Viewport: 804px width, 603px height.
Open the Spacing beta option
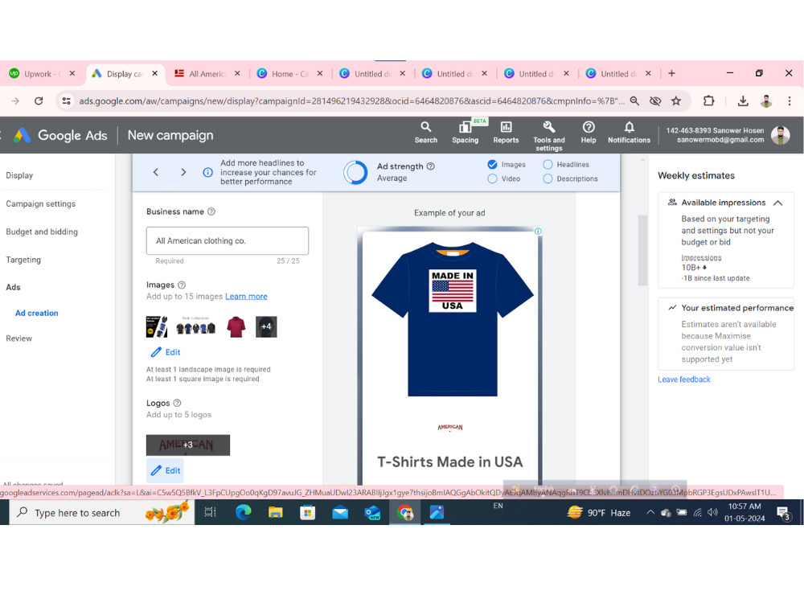tap(465, 133)
